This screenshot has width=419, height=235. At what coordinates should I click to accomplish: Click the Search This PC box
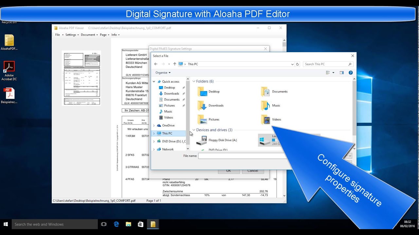click(x=328, y=64)
